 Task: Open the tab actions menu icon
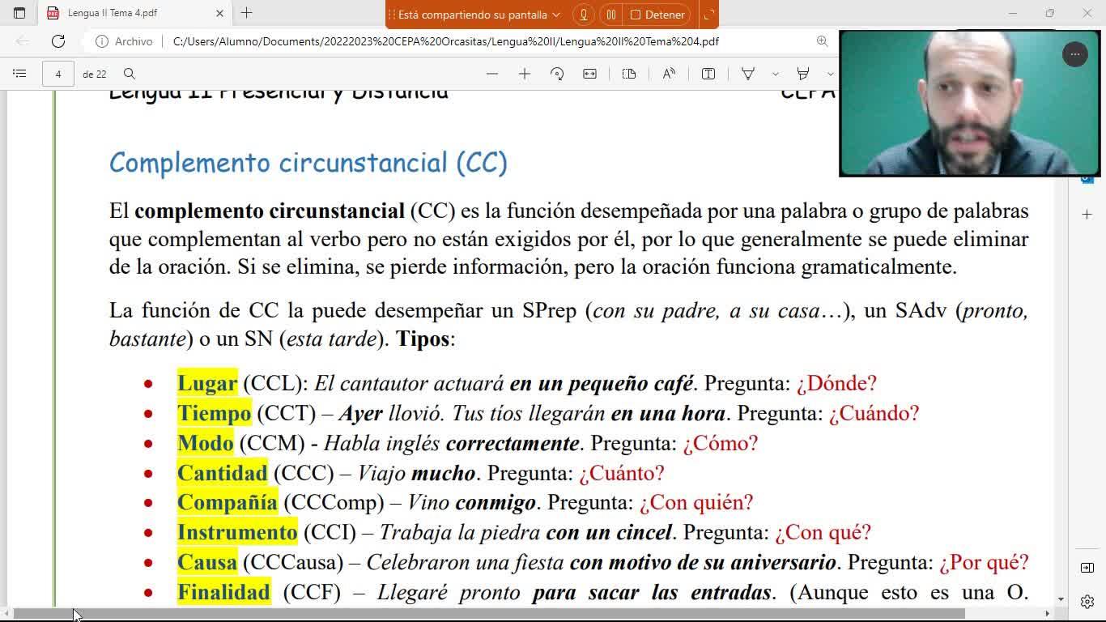coord(19,13)
